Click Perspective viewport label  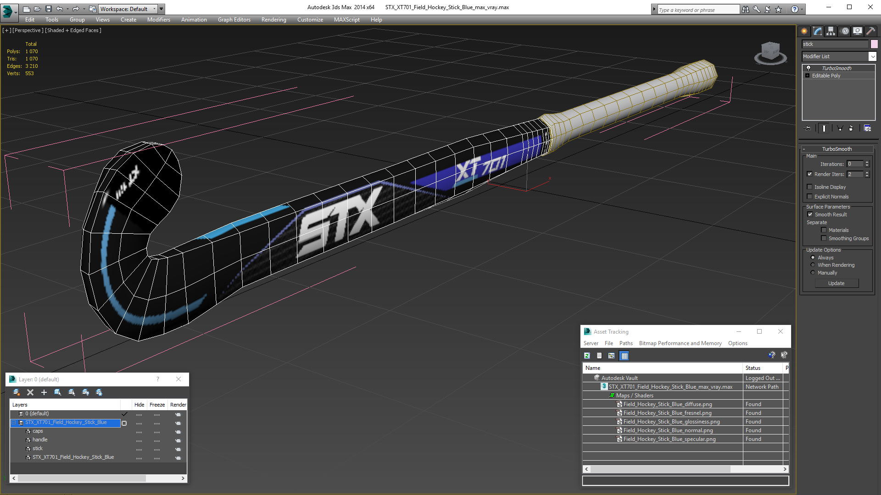28,30
